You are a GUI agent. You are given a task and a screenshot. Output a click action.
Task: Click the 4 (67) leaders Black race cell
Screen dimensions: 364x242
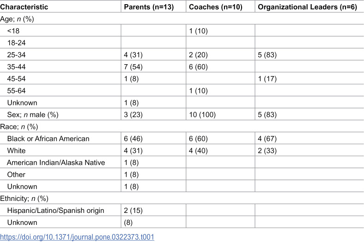pyautogui.click(x=267, y=139)
